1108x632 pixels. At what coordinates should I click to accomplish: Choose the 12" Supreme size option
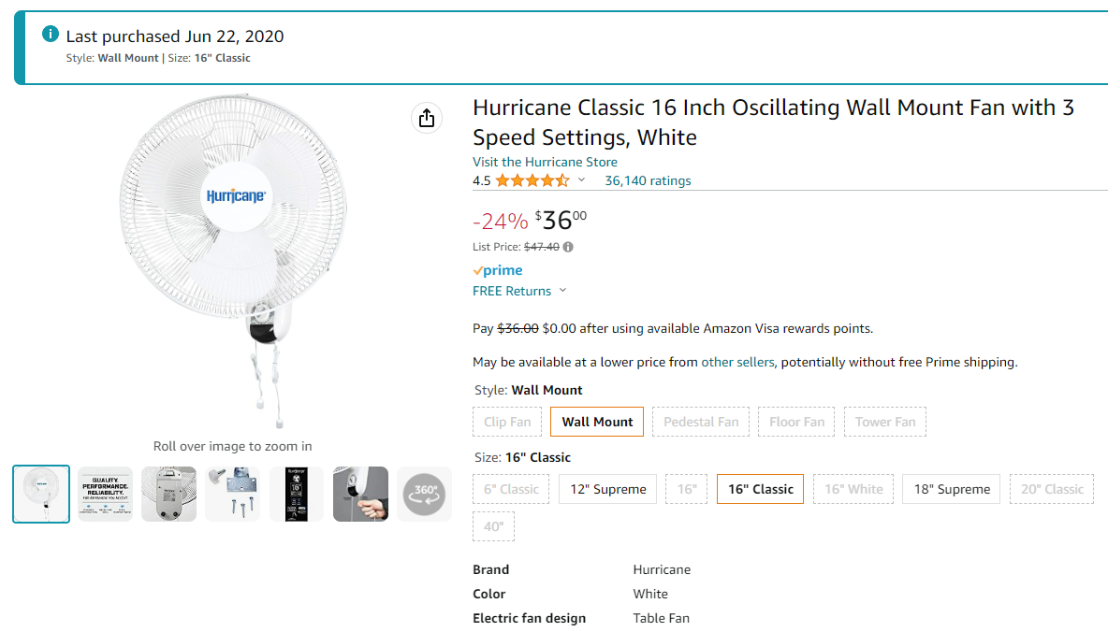[x=607, y=489]
